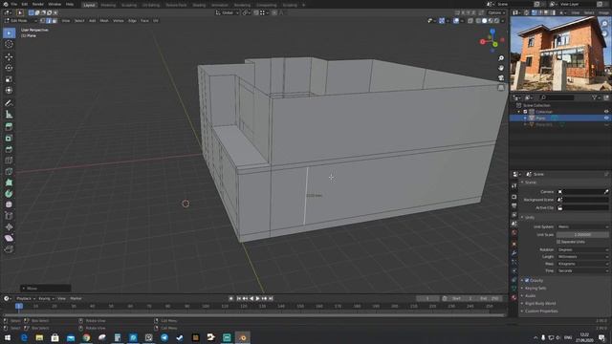Open Global transform orientation dropdown

pyautogui.click(x=228, y=12)
